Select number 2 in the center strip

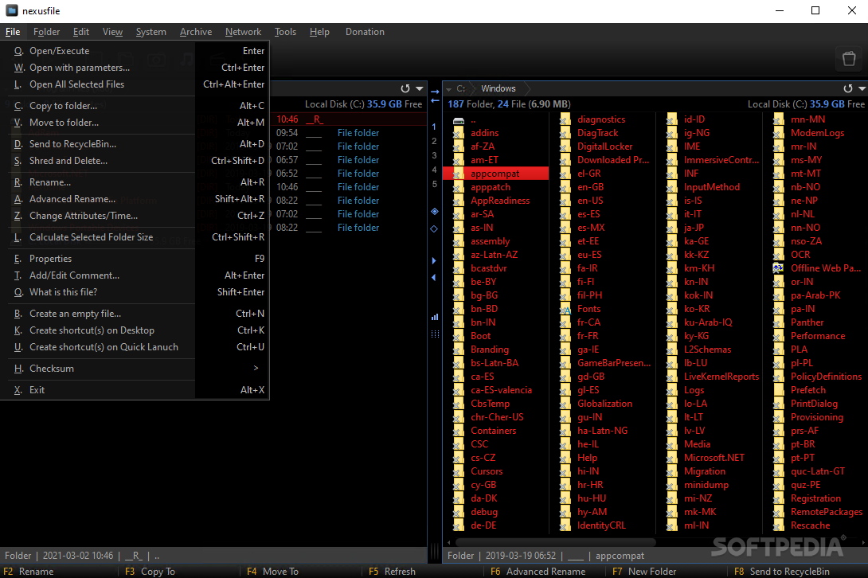tap(435, 141)
